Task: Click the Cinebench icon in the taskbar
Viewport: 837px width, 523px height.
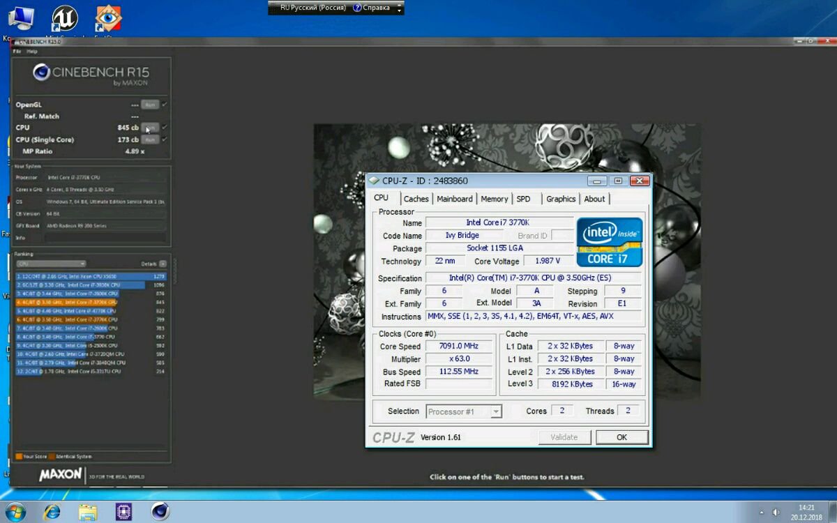Action: 160,512
